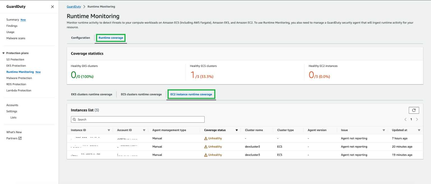This screenshot has height=184, width=431.
Task: Close the GuardDuty navigation sidebar
Action: pos(52,6)
